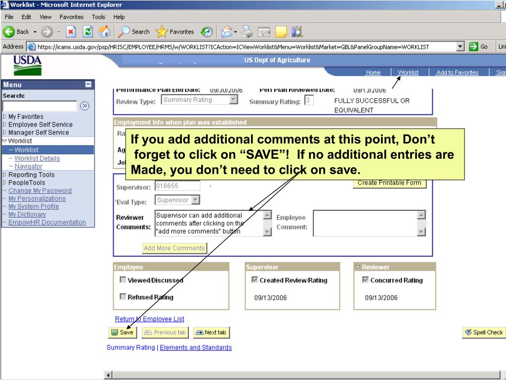This screenshot has height=380, width=506.
Task: Open the Forward button history dropdown arrow
Action: [x=59, y=32]
